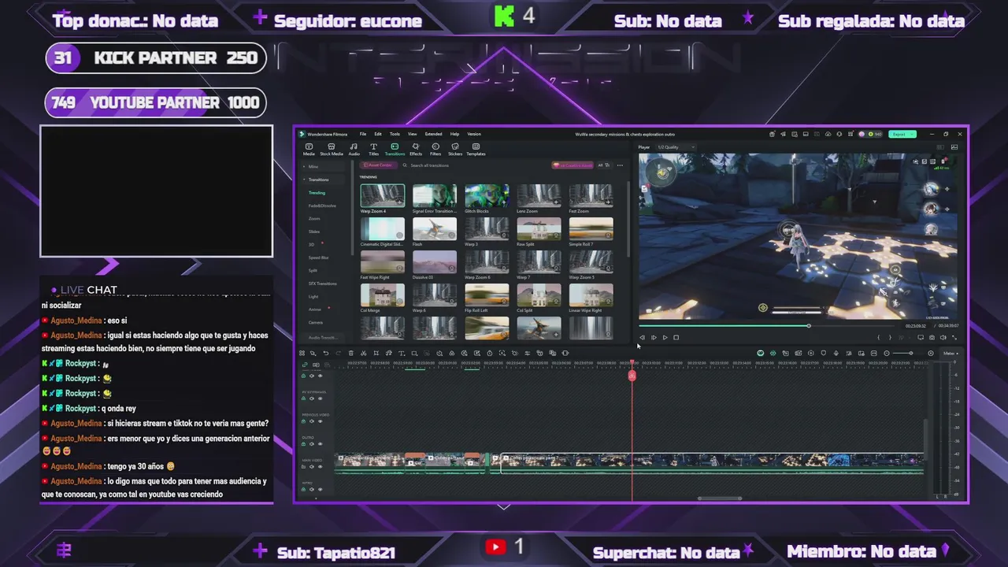Open the View menu
This screenshot has height=567, width=1008.
(x=412, y=134)
